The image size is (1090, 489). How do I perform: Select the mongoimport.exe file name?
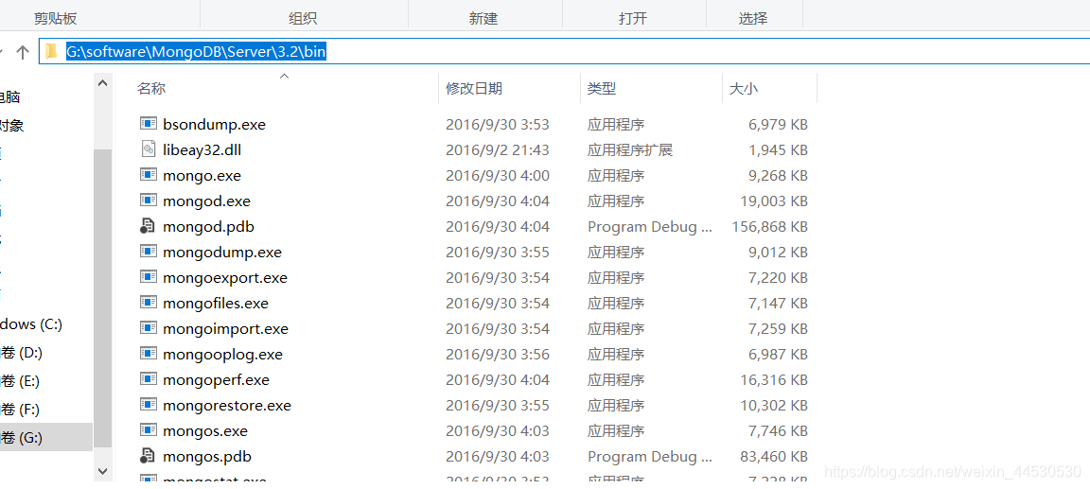click(225, 328)
